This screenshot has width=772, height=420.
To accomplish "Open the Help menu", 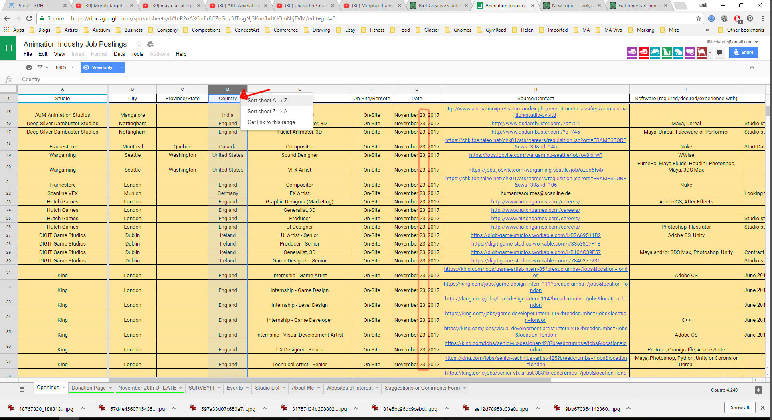I will click(181, 54).
